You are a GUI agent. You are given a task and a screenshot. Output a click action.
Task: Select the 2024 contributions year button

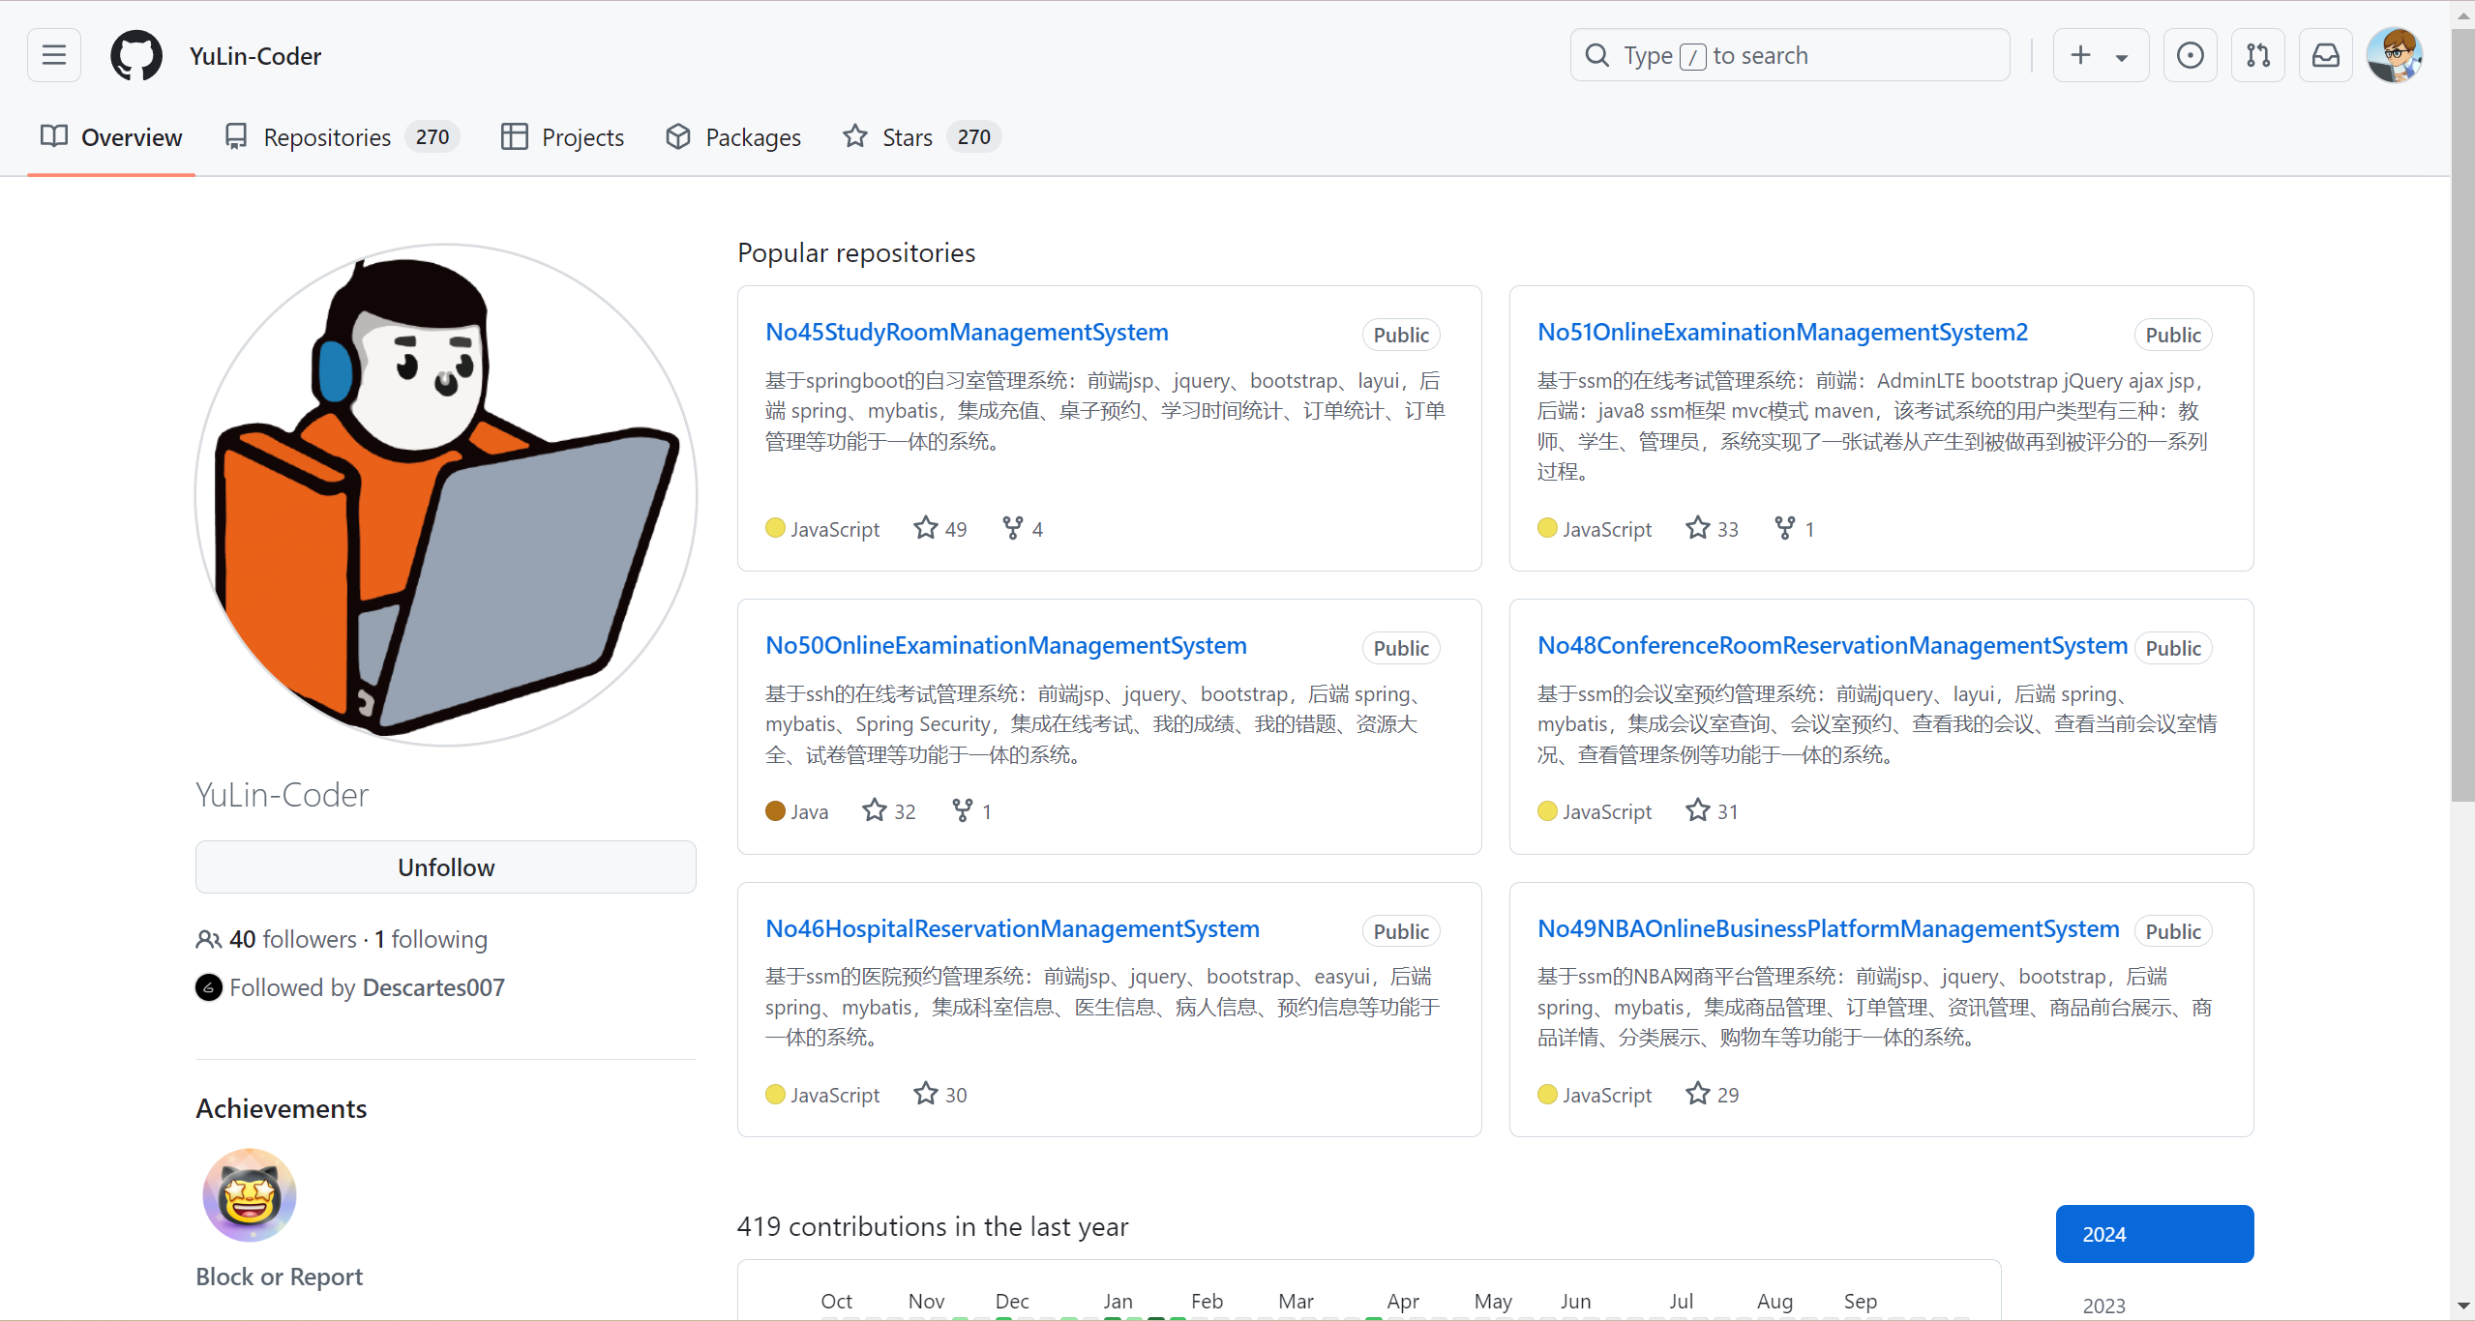[x=2154, y=1234]
